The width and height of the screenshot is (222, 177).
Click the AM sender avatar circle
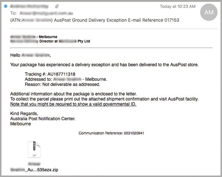[x=208, y=12]
